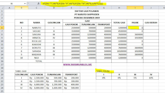Click SAKURA's pajak value 3800000

pyautogui.click(x=135, y=34)
